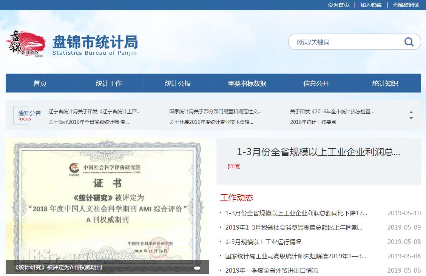Open the 1-3月规模以上工业运行情况 article
The height and width of the screenshot is (276, 426).
click(263, 242)
